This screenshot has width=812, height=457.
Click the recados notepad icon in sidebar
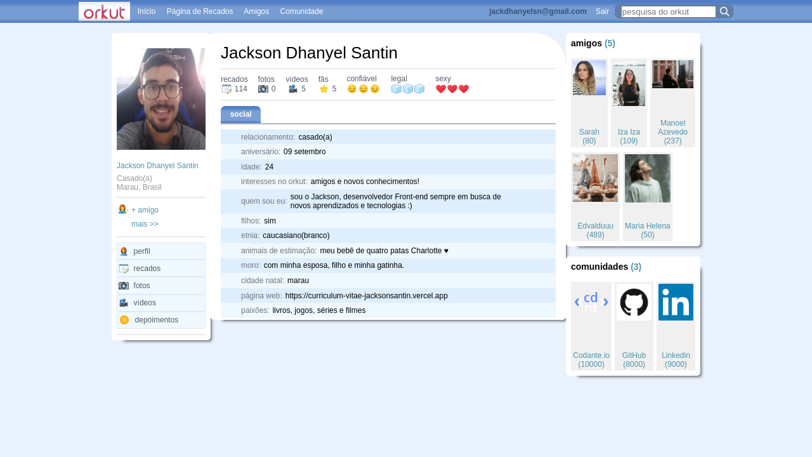pos(123,268)
